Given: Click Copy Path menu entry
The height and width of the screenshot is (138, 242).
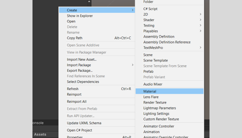Looking at the screenshot, I should coord(74,38).
